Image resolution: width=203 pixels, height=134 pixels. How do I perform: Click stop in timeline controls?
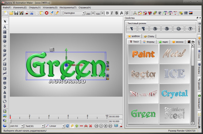[x=106, y=126]
